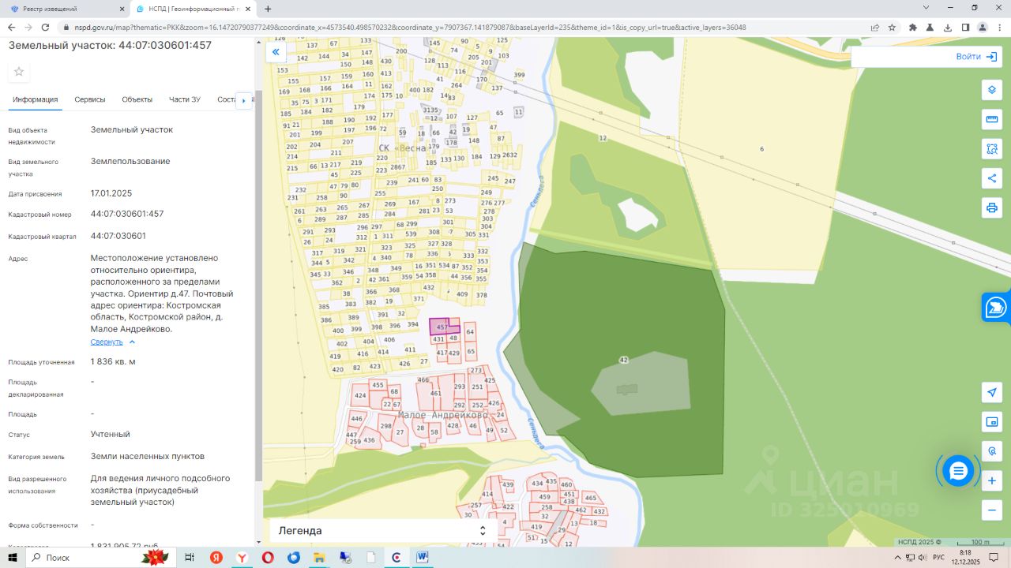1011x568 pixels.
Task: Toggle the mini-map overview button
Action: click(x=991, y=422)
